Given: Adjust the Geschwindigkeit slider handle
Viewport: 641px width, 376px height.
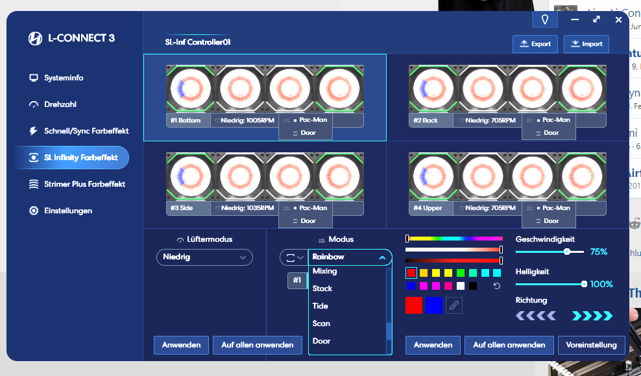Looking at the screenshot, I should [x=567, y=252].
